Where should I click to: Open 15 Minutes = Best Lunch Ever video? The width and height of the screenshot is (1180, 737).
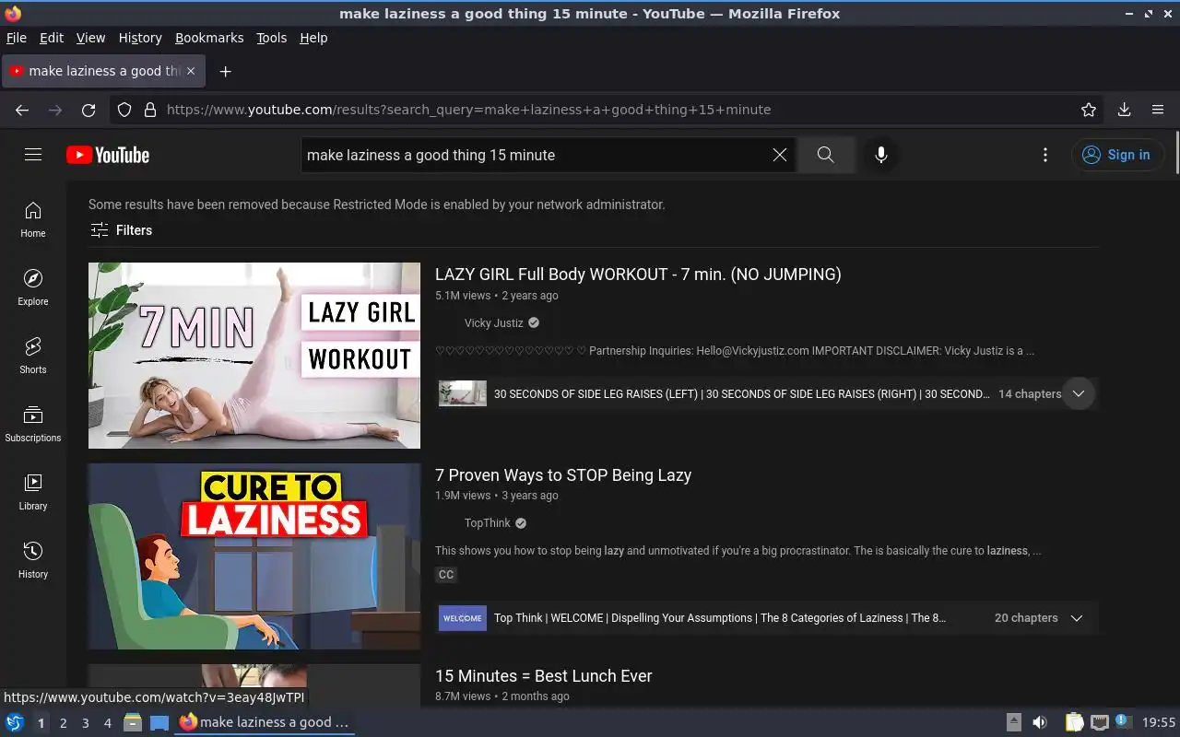coord(544,675)
